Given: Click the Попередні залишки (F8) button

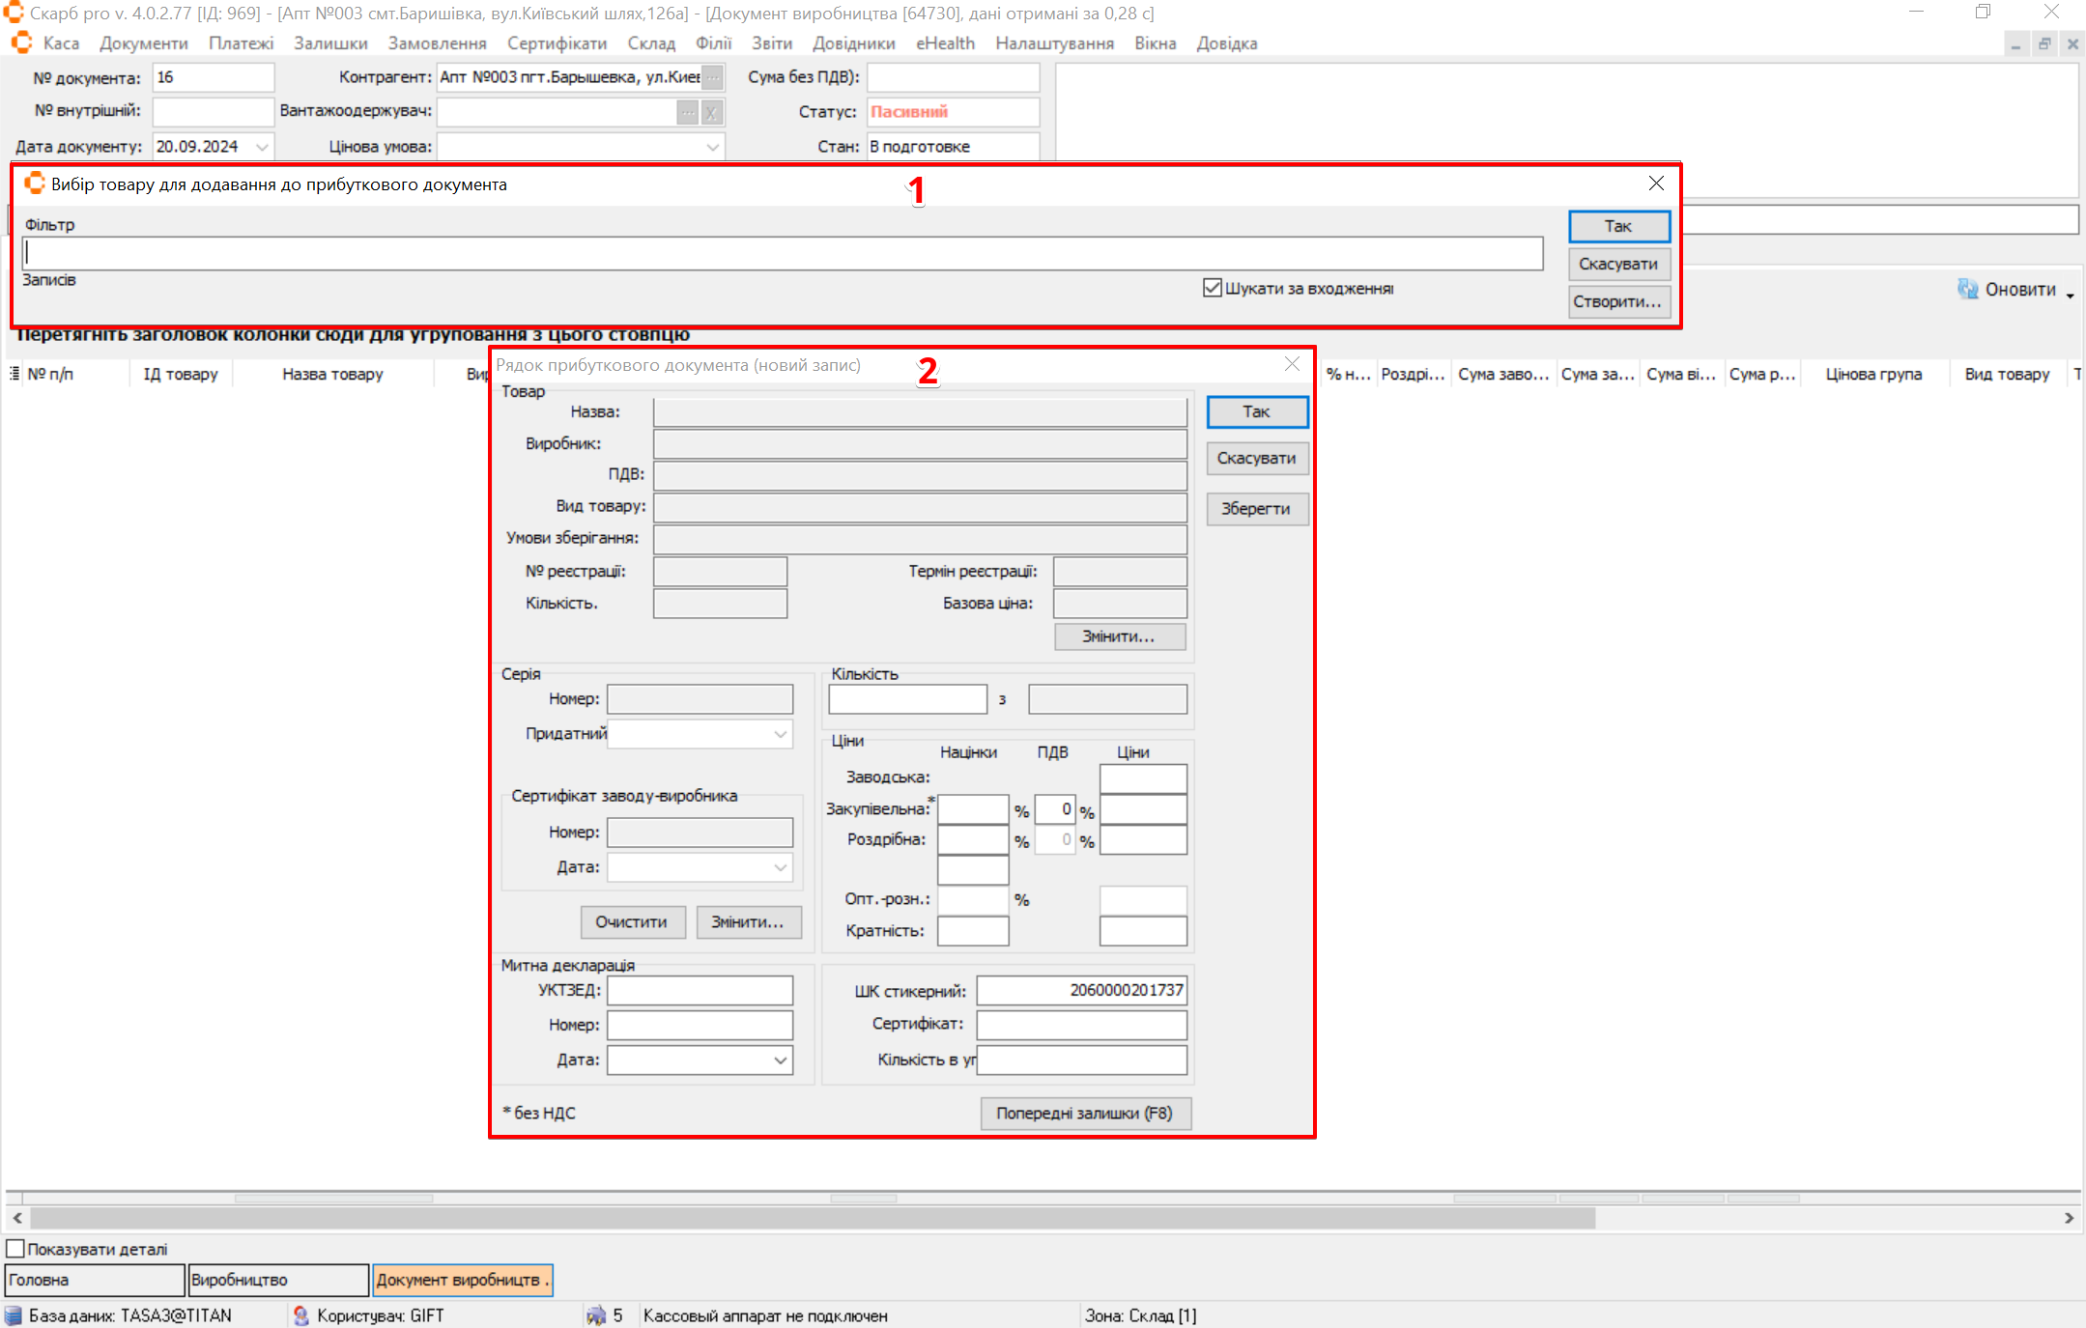Looking at the screenshot, I should 1084,1113.
